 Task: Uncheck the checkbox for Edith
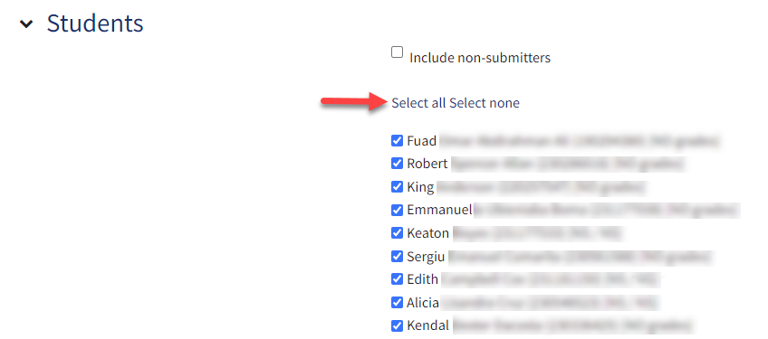click(x=398, y=279)
